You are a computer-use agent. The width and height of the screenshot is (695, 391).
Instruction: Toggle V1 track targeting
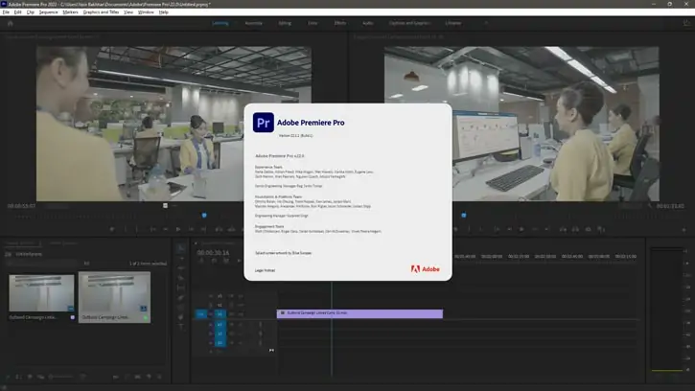[x=220, y=314]
